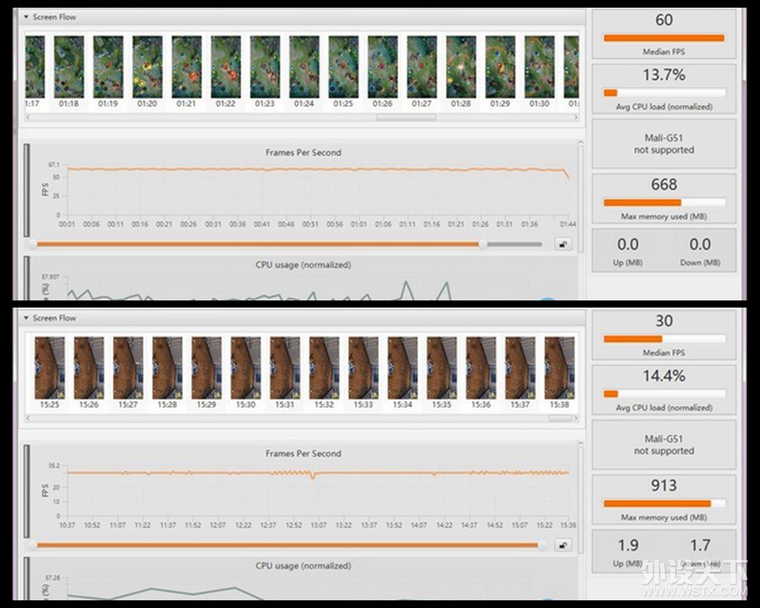
Task: Pick the 01:24 frame thumbnail
Action: (304, 67)
